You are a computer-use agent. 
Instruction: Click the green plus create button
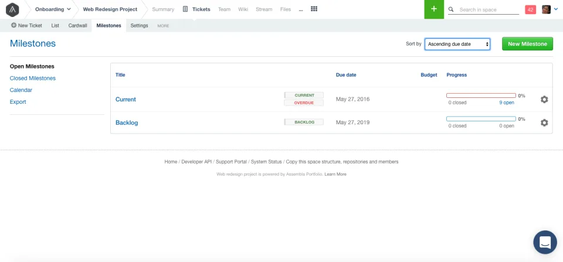[434, 9]
